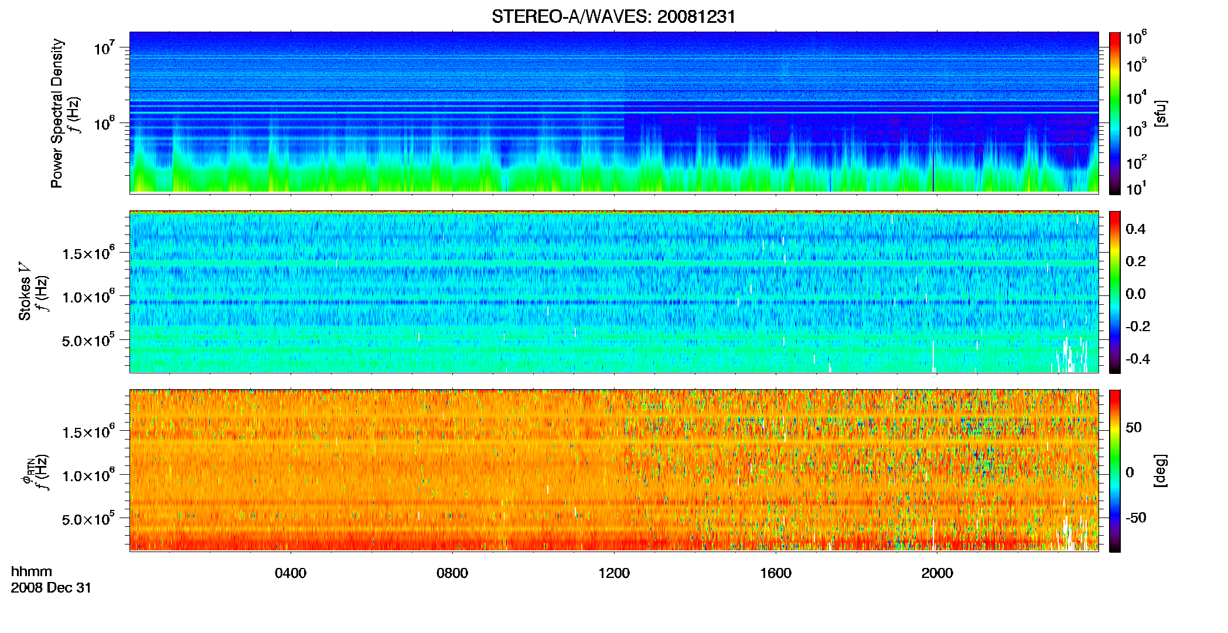Click inside the φ RTN spectrogram panel

click(x=614, y=470)
